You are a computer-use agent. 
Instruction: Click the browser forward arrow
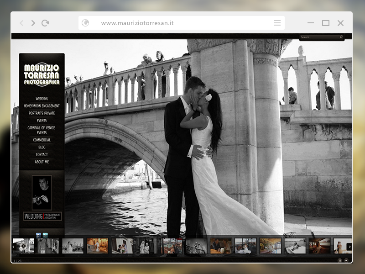click(x=33, y=23)
